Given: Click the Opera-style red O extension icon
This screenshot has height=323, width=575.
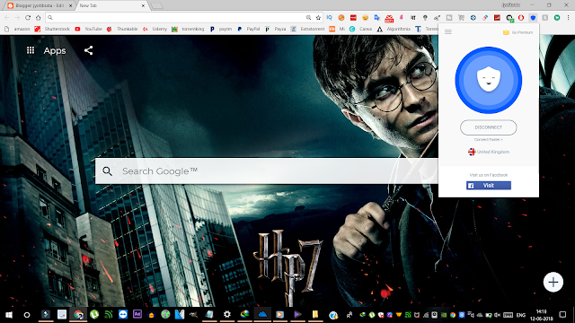Looking at the screenshot, I should coord(521,18).
